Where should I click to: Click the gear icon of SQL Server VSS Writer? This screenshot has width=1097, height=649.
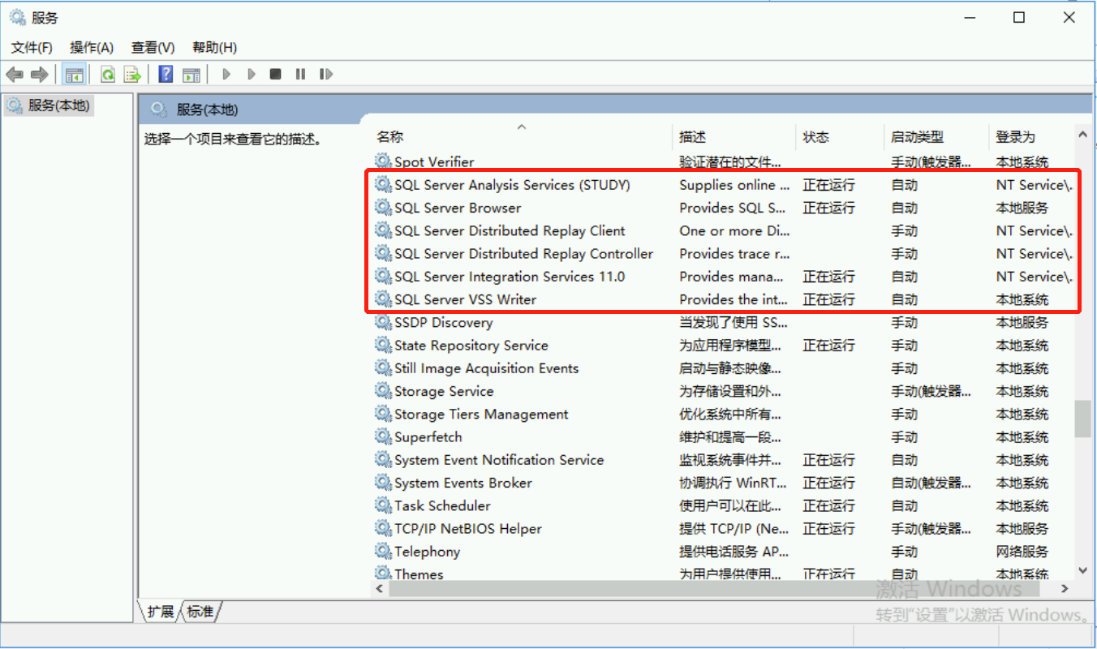383,299
